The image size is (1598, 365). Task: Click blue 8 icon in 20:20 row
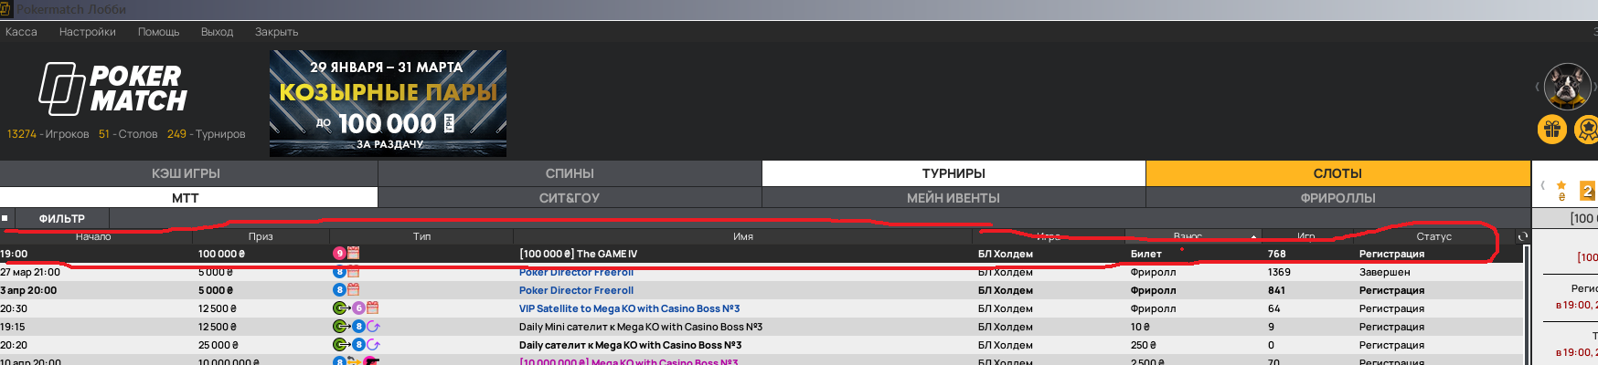pos(358,345)
